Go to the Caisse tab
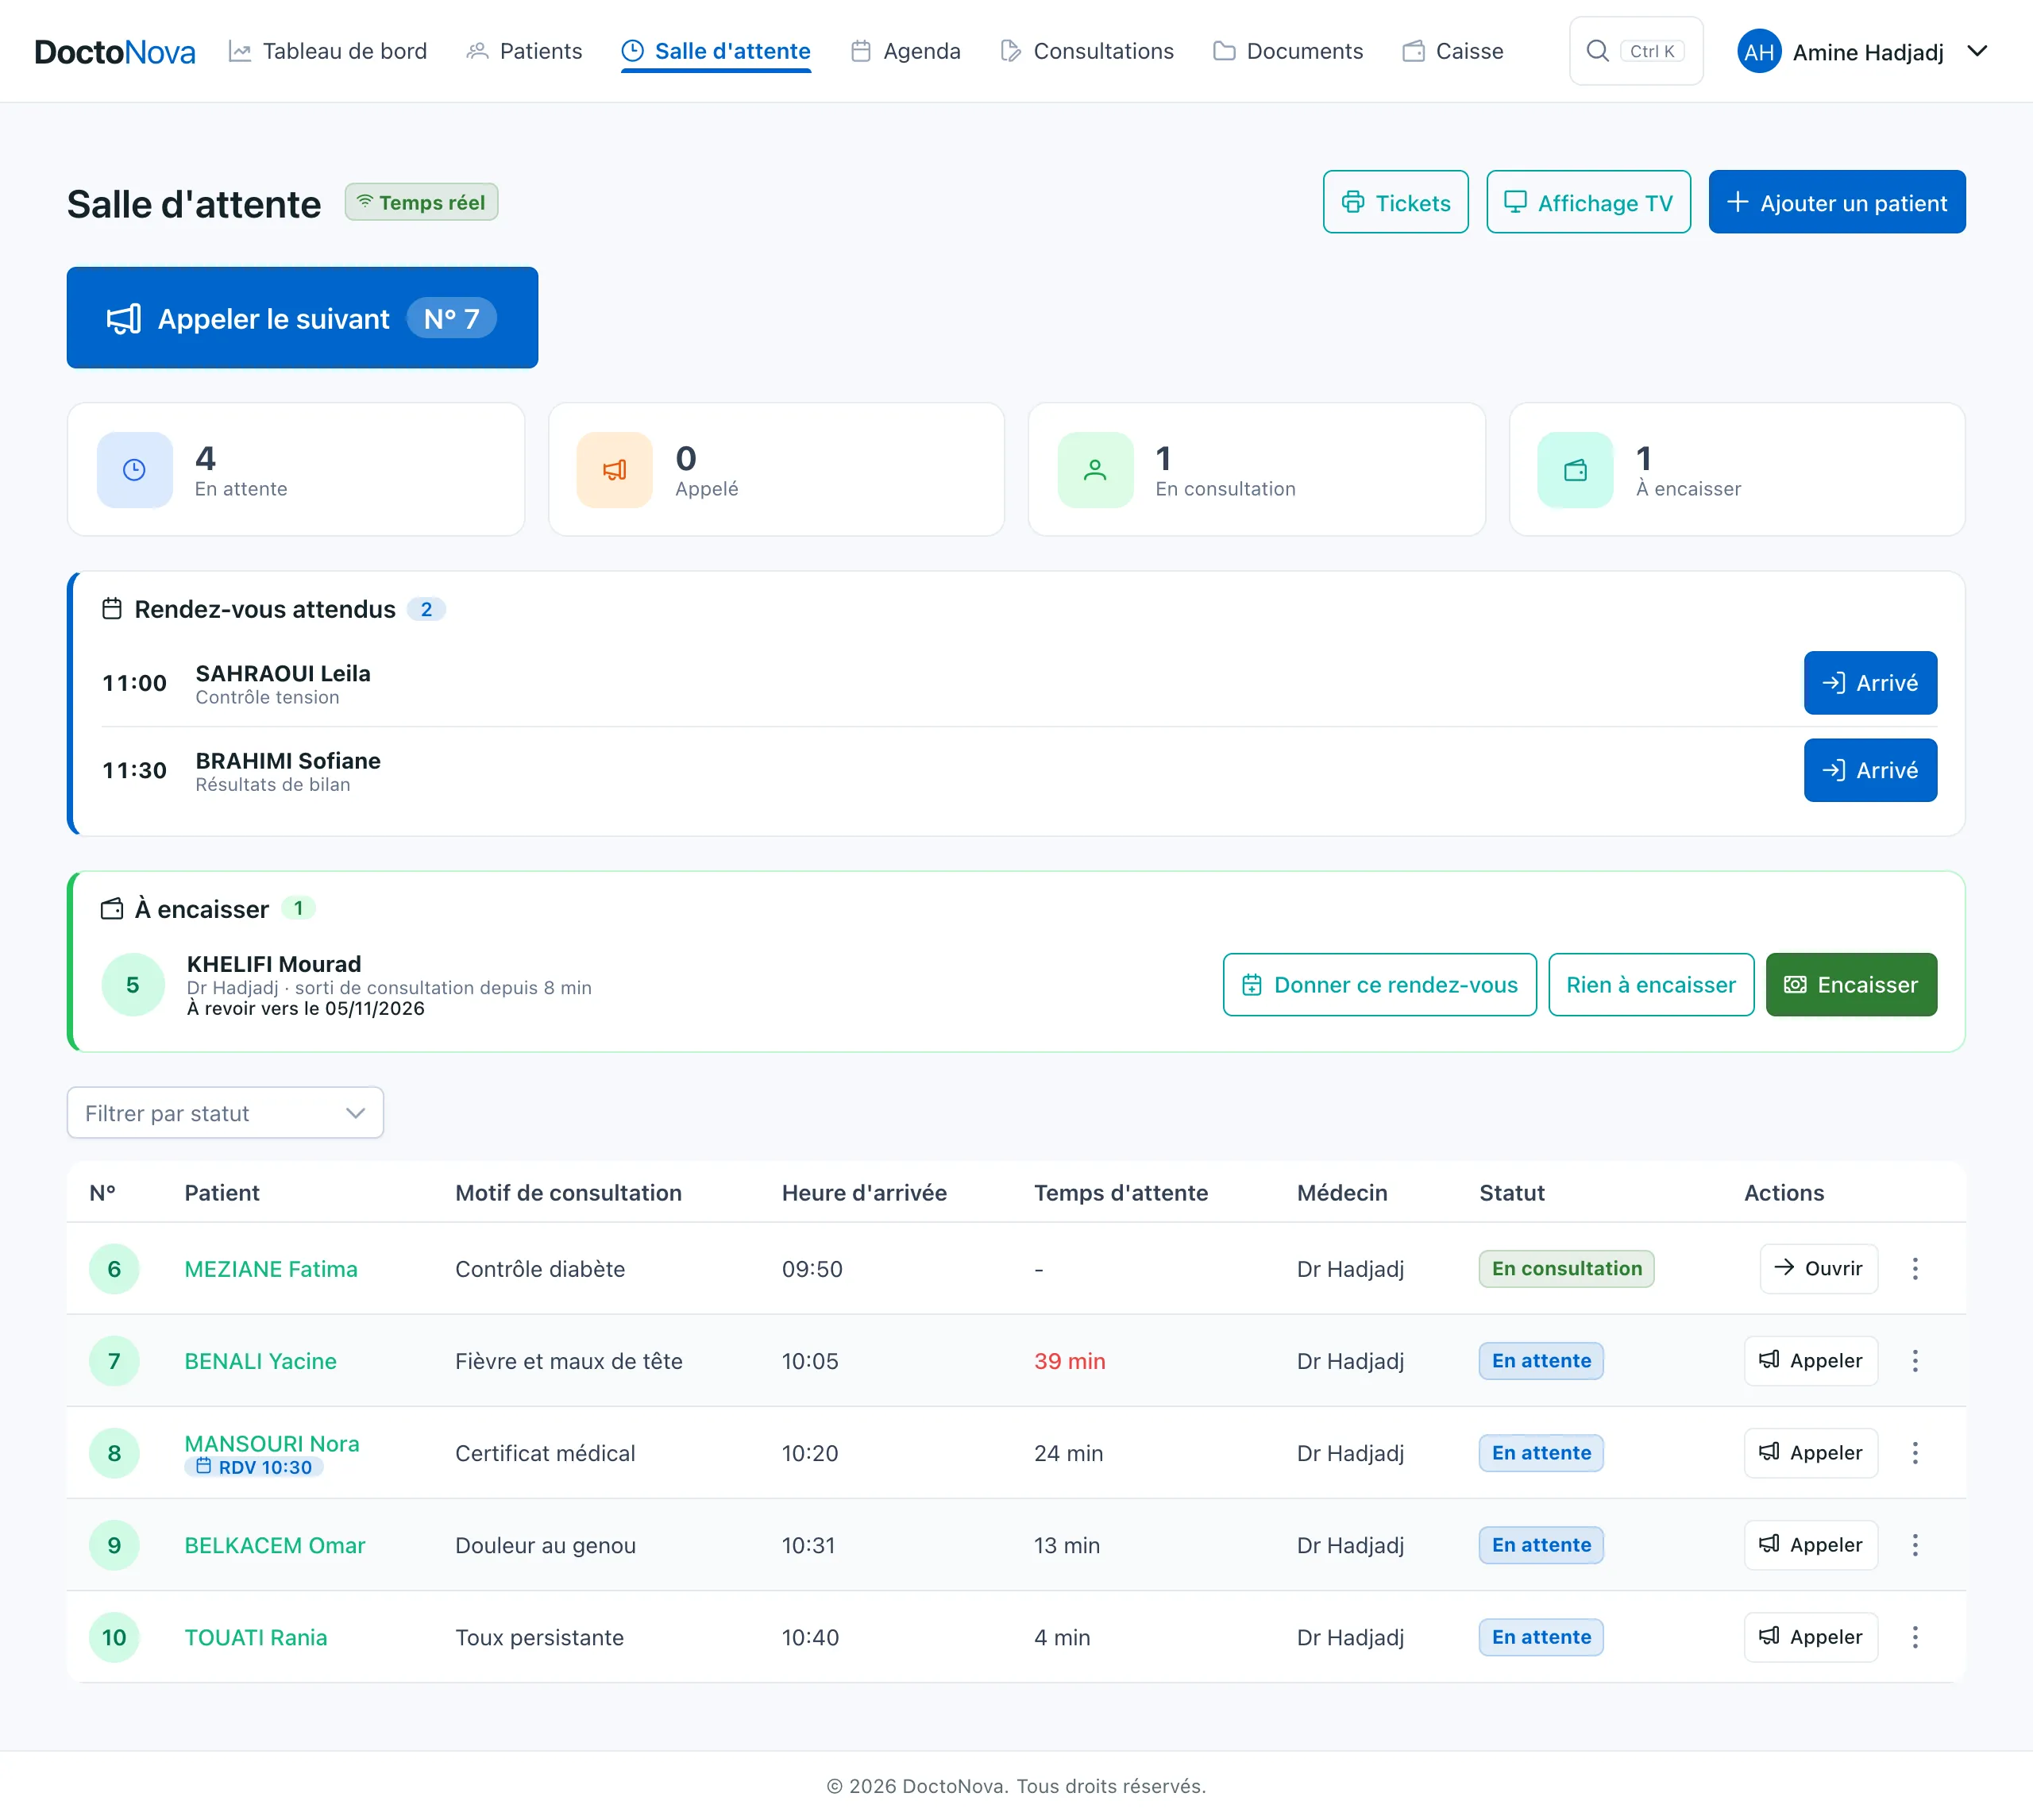Image resolution: width=2033 pixels, height=1820 pixels. coord(1452,51)
